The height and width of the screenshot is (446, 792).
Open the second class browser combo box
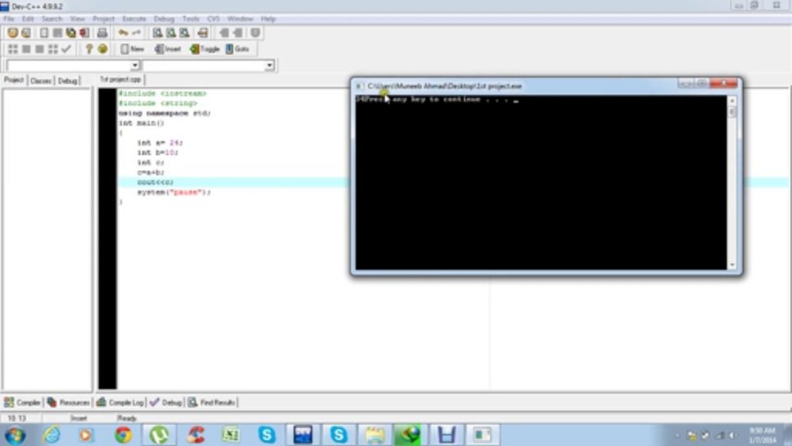(269, 65)
